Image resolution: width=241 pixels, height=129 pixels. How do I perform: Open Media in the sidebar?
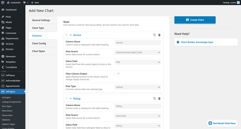[x=13, y=22]
